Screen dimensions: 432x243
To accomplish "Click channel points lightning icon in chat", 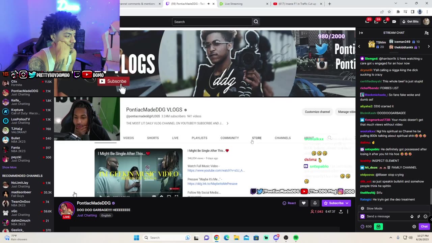I will point(418,216).
